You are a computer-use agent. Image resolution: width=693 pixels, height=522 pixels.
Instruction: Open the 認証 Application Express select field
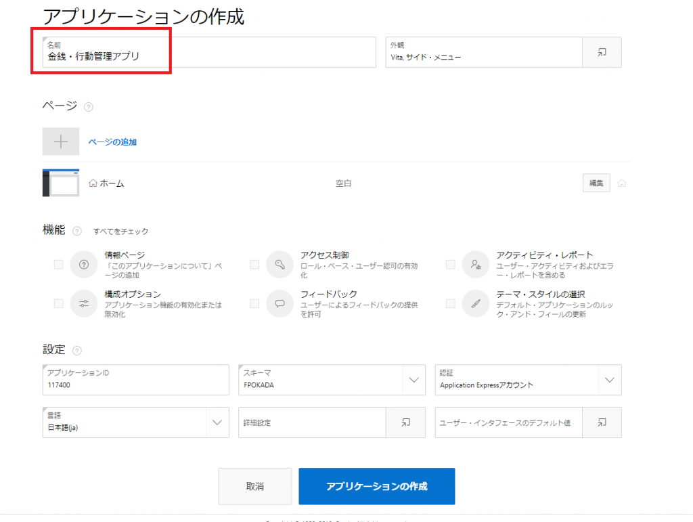pyautogui.click(x=528, y=380)
